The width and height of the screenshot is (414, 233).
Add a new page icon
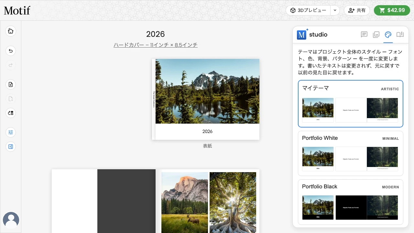coord(11,84)
